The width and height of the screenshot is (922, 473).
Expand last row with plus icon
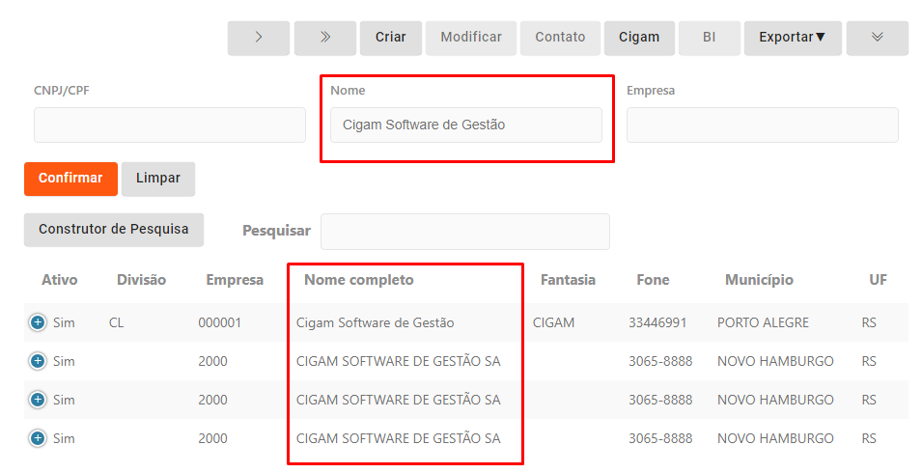(x=38, y=438)
